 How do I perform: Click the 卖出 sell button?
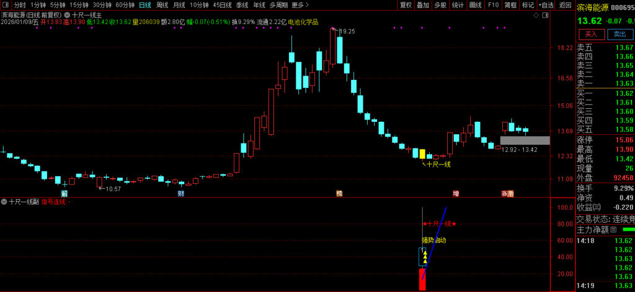click(619, 34)
